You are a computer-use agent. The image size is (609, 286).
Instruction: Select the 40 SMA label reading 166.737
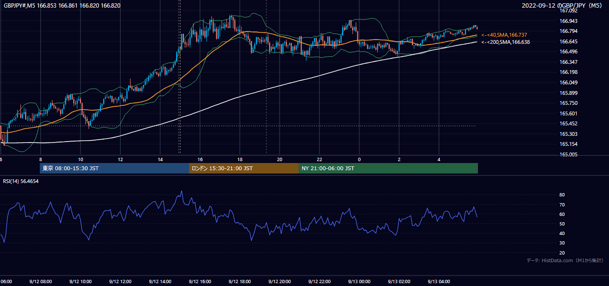(505, 35)
